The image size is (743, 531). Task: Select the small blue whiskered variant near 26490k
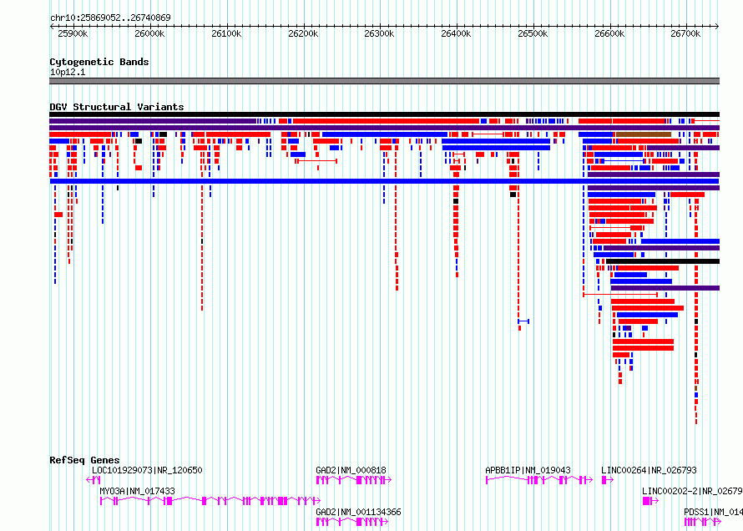pos(523,321)
